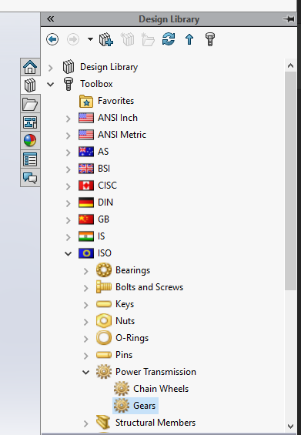Click the Canadian flag CISC icon
The width and height of the screenshot is (301, 435).
tap(86, 186)
